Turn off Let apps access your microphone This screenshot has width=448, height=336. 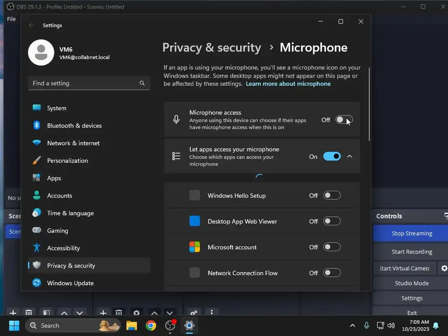pyautogui.click(x=332, y=156)
